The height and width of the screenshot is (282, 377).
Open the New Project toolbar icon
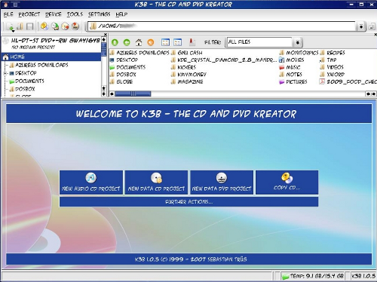pos(10,26)
